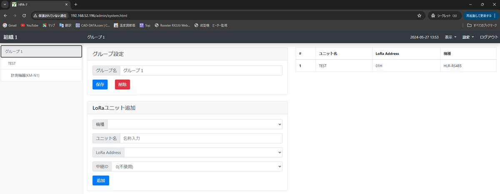Go back with the browser back arrow
500x194 pixels.
[x=5, y=15]
